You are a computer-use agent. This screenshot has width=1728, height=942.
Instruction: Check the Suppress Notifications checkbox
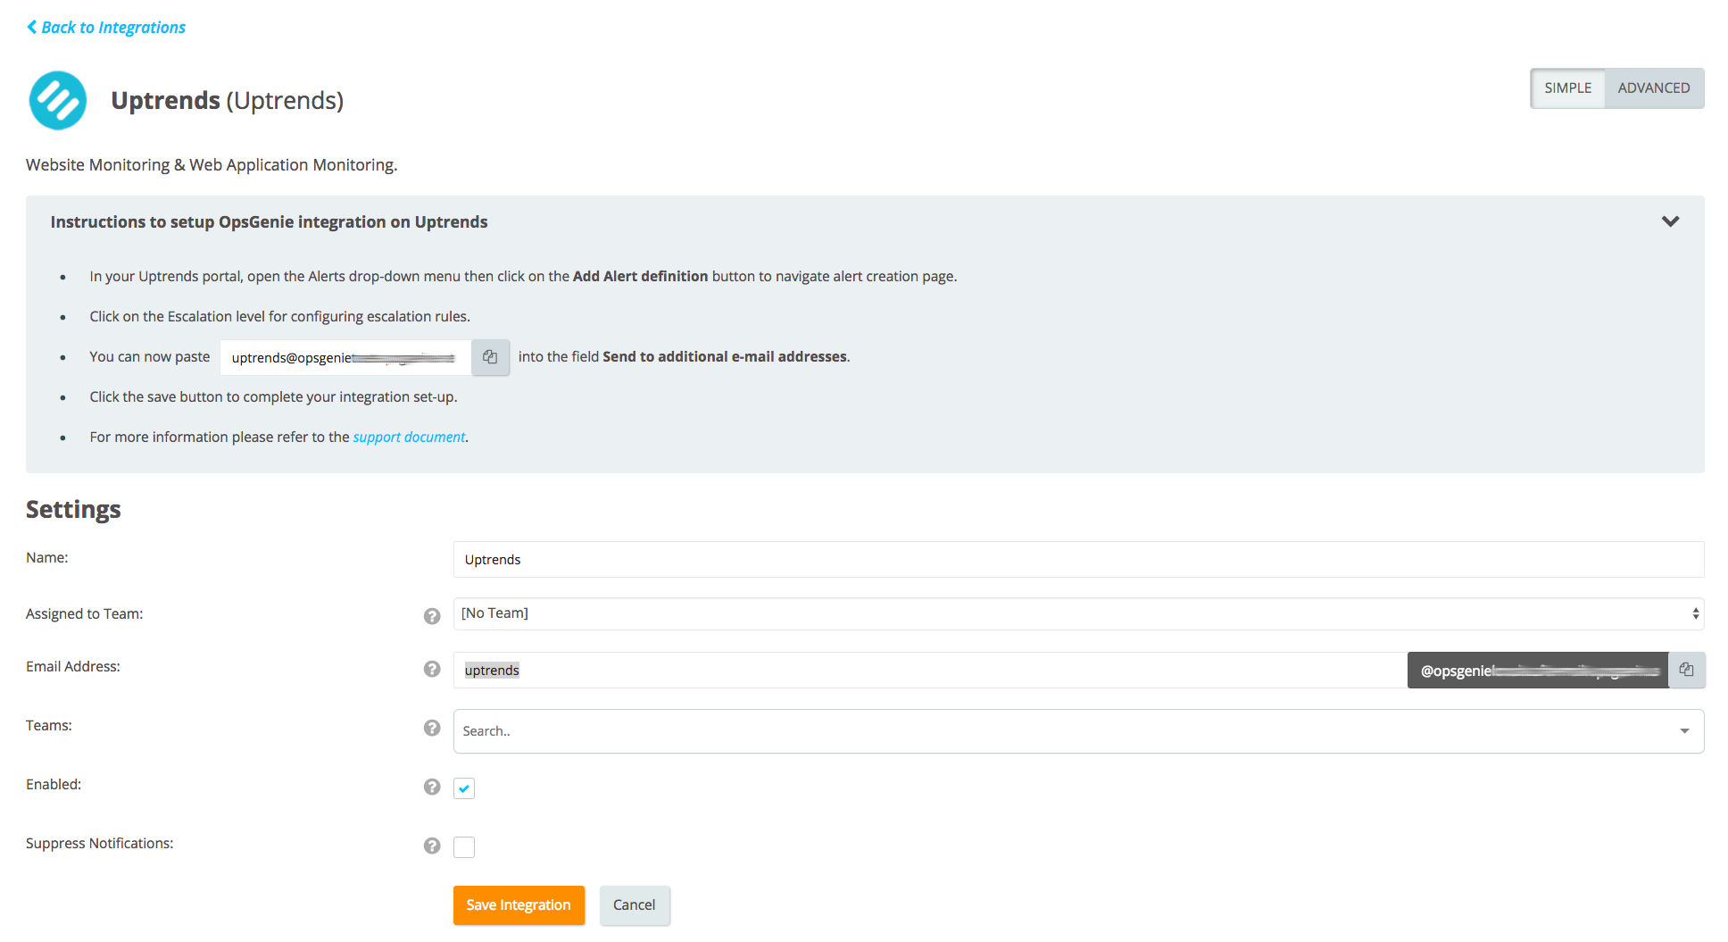click(x=464, y=847)
